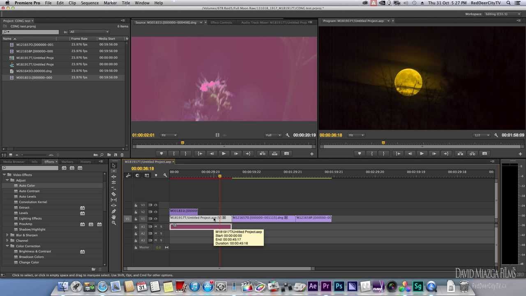Image resolution: width=526 pixels, height=296 pixels.
Task: Switch to Effect Controls tab
Action: [221, 22]
